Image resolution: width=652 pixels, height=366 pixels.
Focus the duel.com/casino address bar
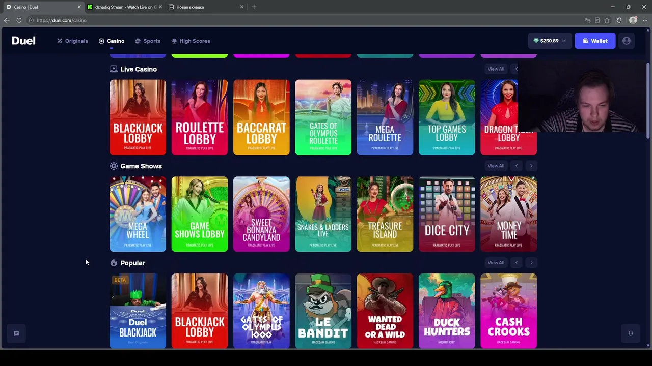click(x=306, y=20)
